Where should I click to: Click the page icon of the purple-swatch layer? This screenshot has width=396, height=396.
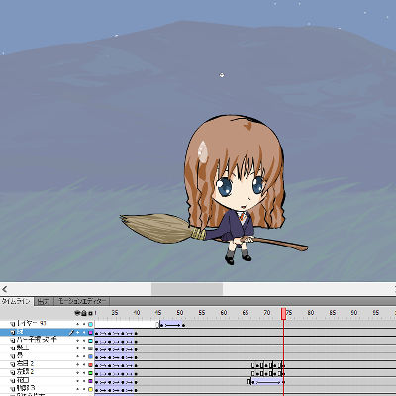(13, 381)
